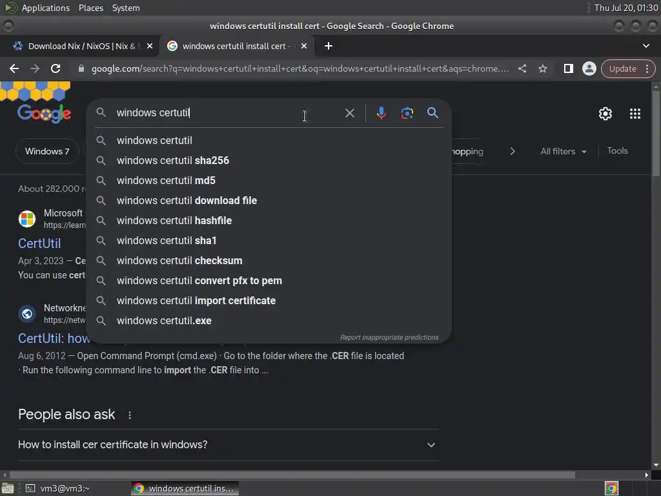This screenshot has height=496, width=661.
Task: Search by image with Lens icon
Action: click(x=407, y=113)
